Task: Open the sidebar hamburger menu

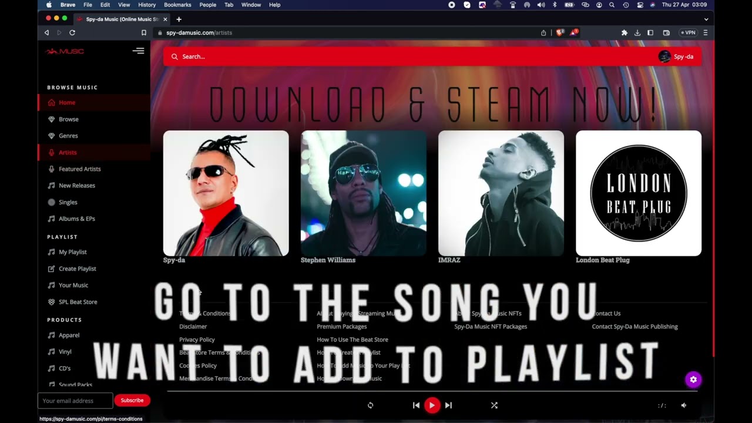Action: tap(138, 51)
